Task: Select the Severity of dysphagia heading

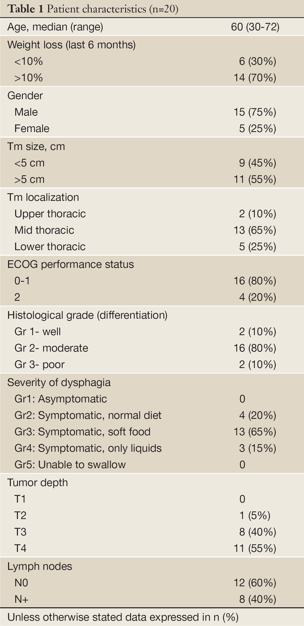Action: pyautogui.click(x=59, y=382)
